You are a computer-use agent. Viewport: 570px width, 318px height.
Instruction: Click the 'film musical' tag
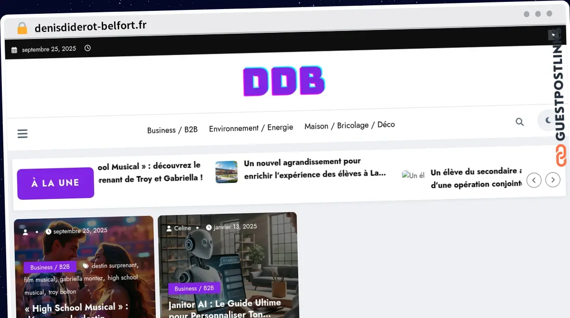coord(39,280)
